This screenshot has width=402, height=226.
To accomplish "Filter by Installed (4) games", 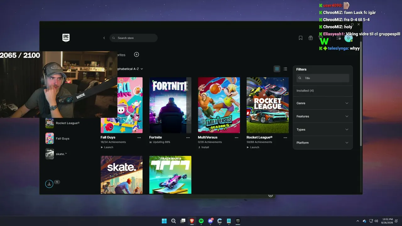I will 305,91.
